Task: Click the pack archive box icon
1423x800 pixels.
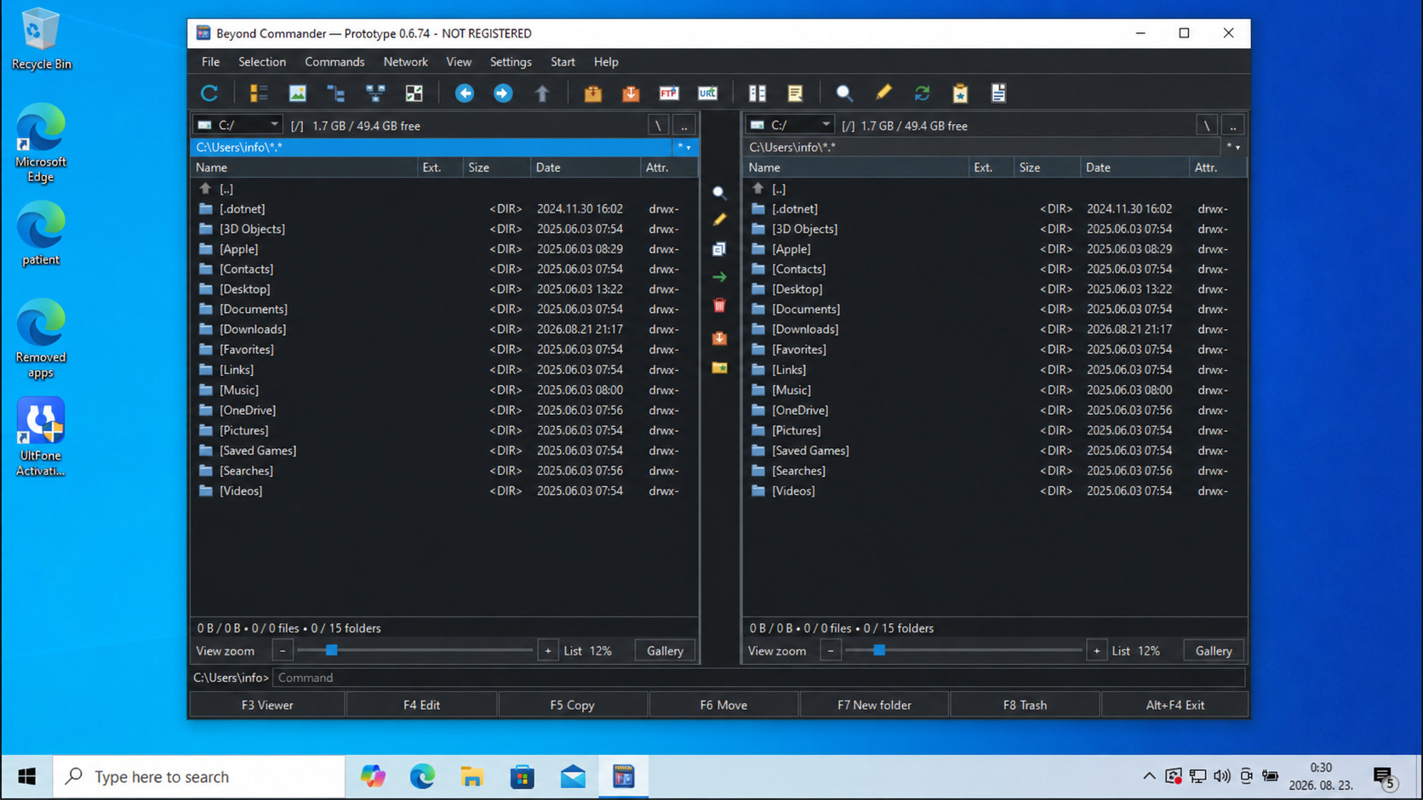Action: pos(592,93)
